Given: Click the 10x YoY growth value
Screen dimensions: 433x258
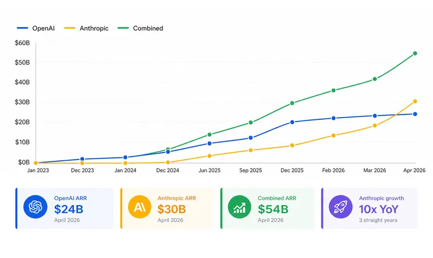Looking at the screenshot, I should pos(378,209).
